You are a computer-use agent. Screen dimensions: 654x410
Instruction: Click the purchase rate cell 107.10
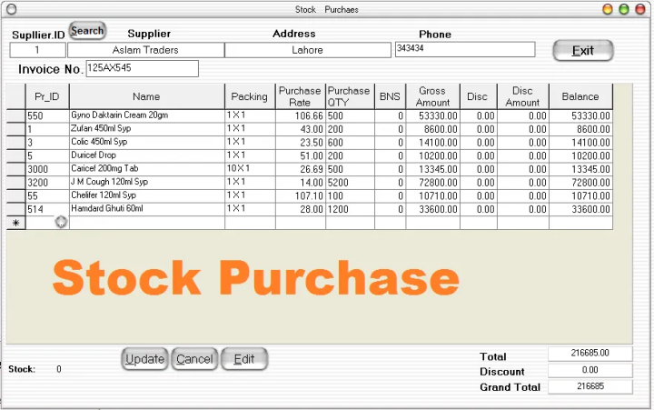click(301, 195)
